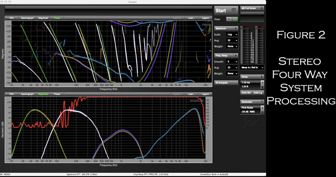Viewport: 336px width, 177px height.
Task: Click the upper pane Load button
Action: click(191, 18)
